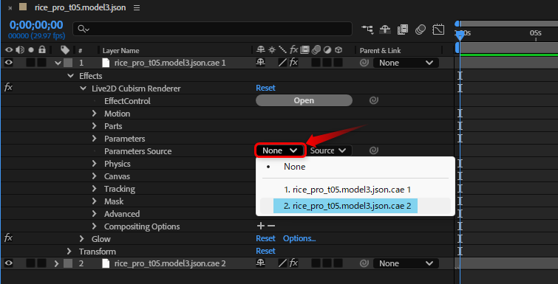Click the Open button for EffectControl

tap(304, 101)
